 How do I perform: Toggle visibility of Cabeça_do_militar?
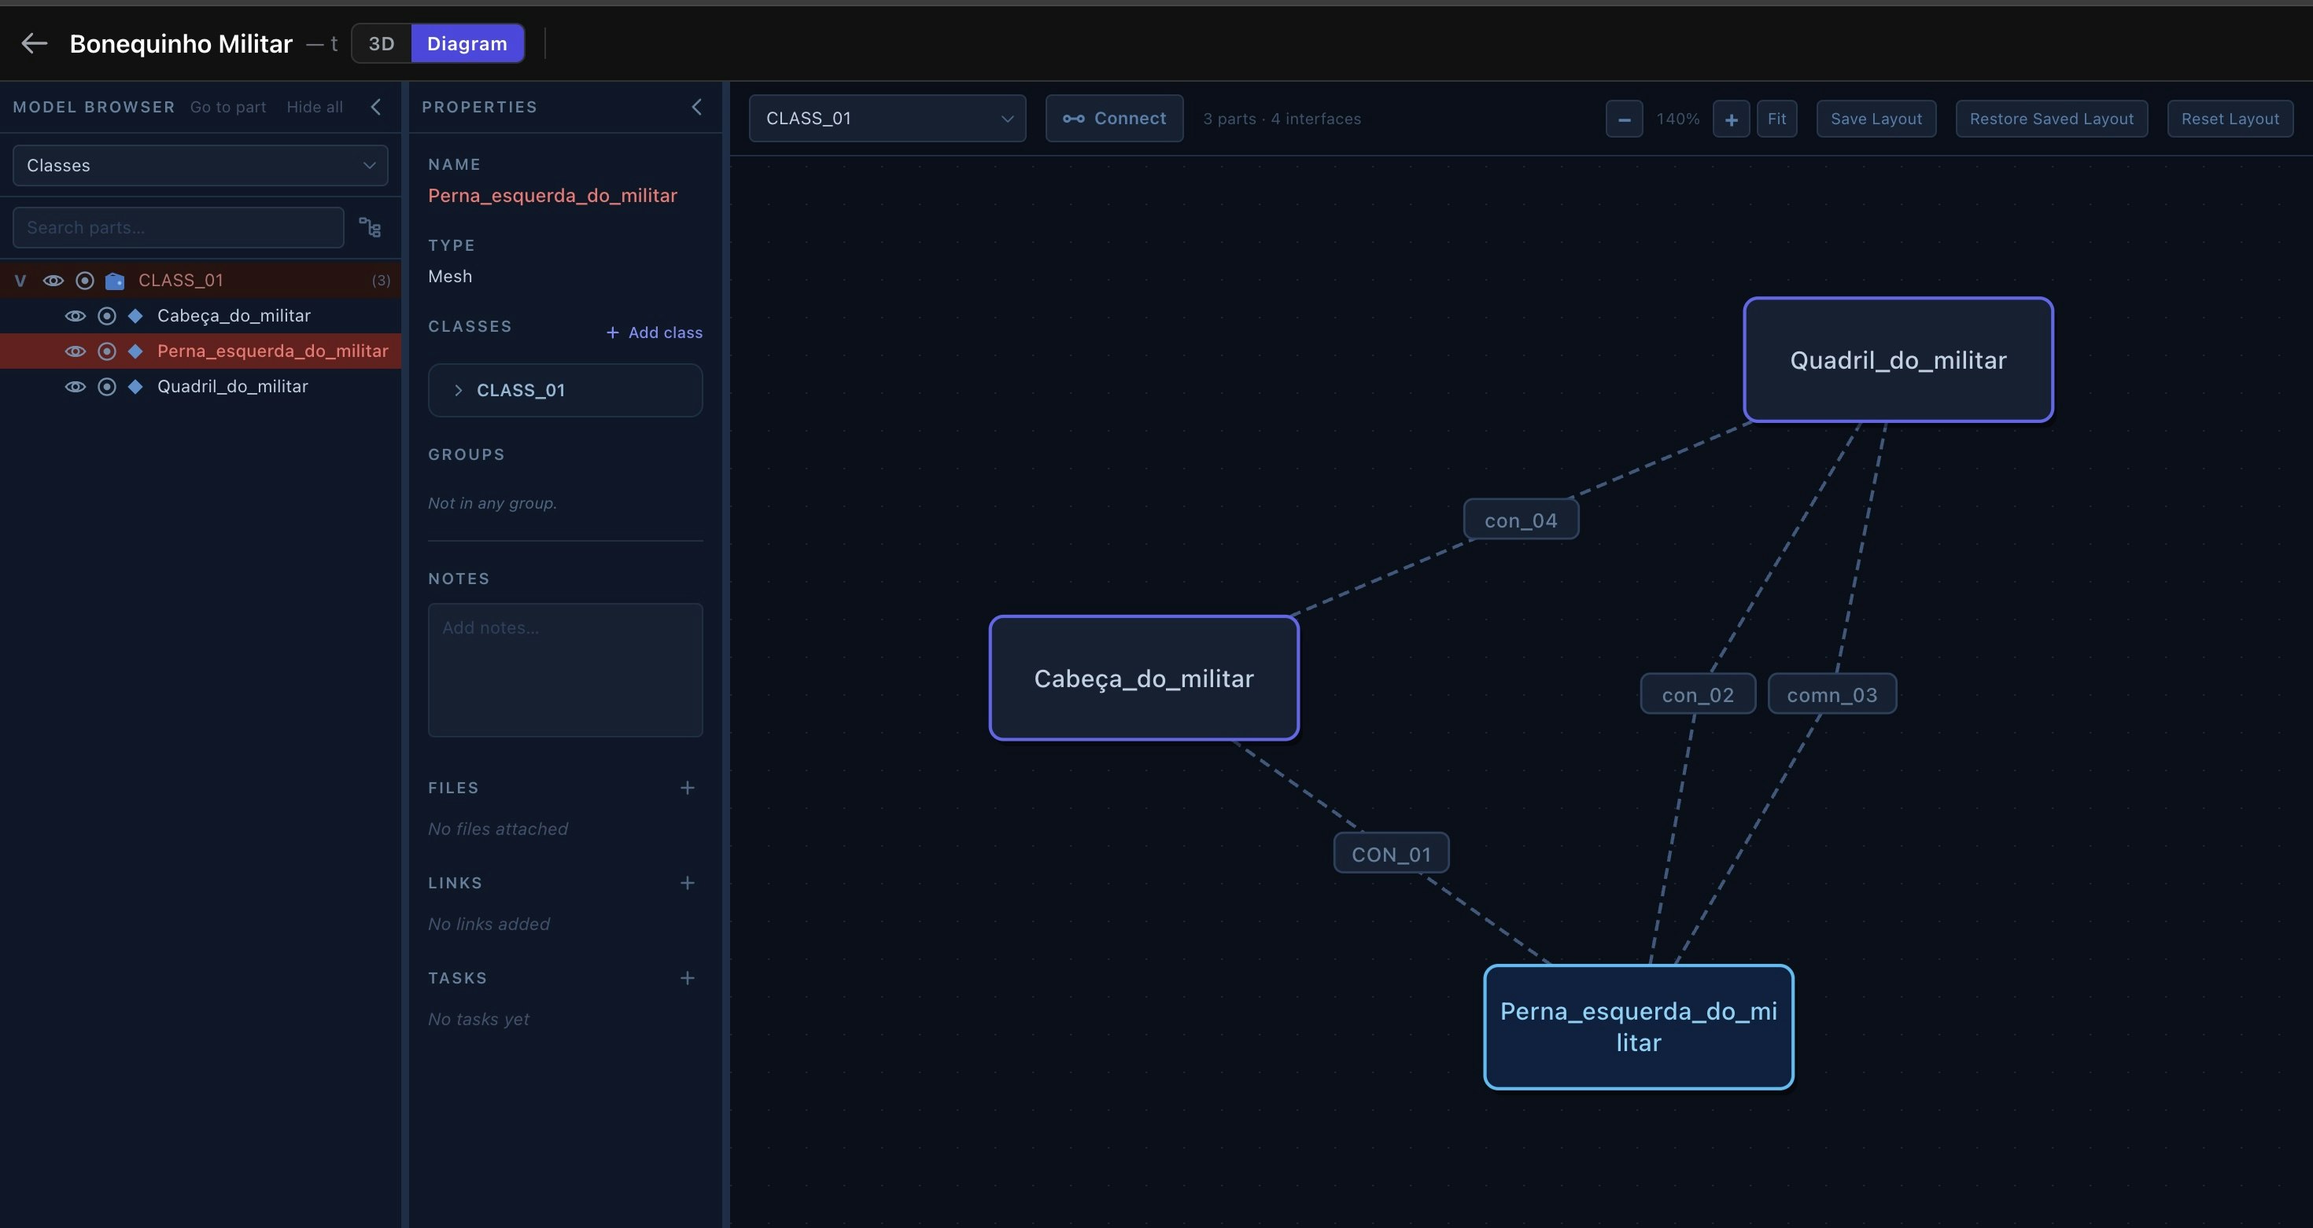[x=76, y=316]
